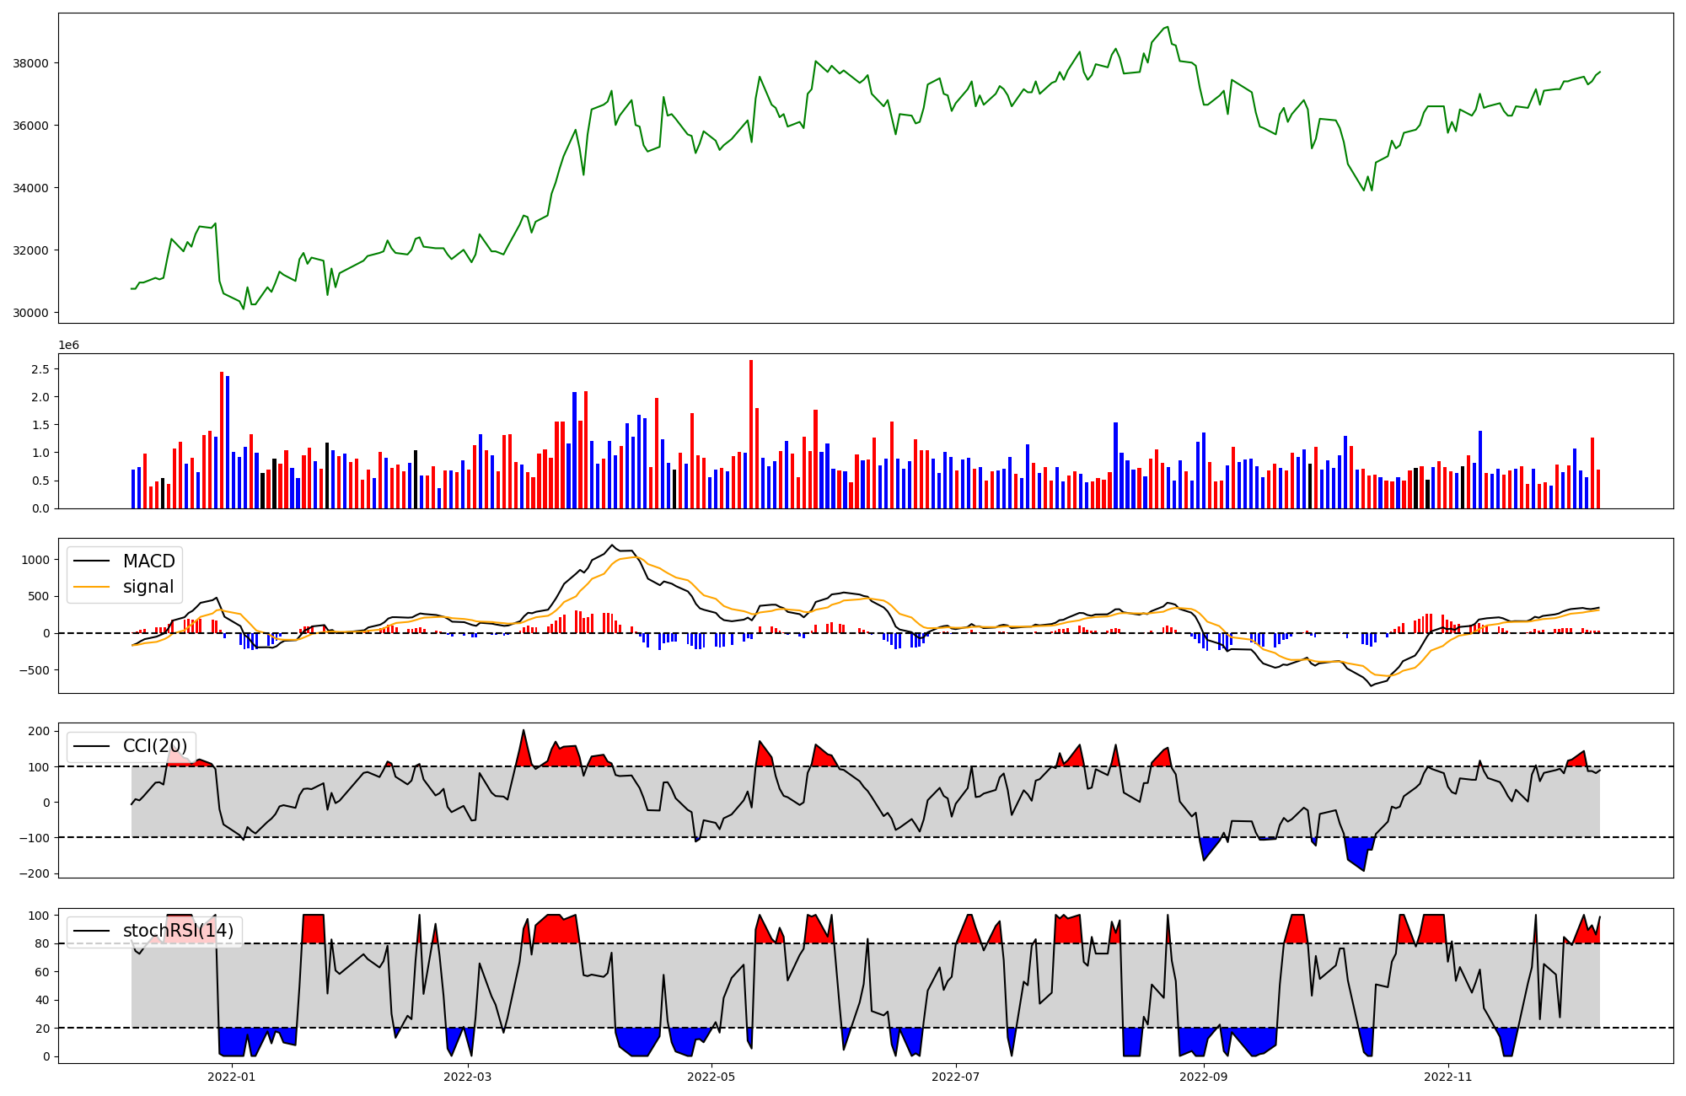
Task: Click the MACD legend entry
Action: (x=148, y=561)
